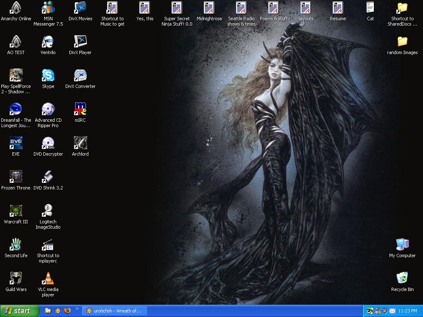Click Firefox in the Quick Launch bar
This screenshot has width=423, height=317.
[x=67, y=311]
